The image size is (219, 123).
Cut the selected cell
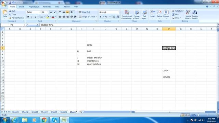[x=12, y=11]
